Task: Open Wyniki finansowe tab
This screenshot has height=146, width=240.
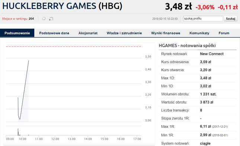Action: [x=166, y=33]
